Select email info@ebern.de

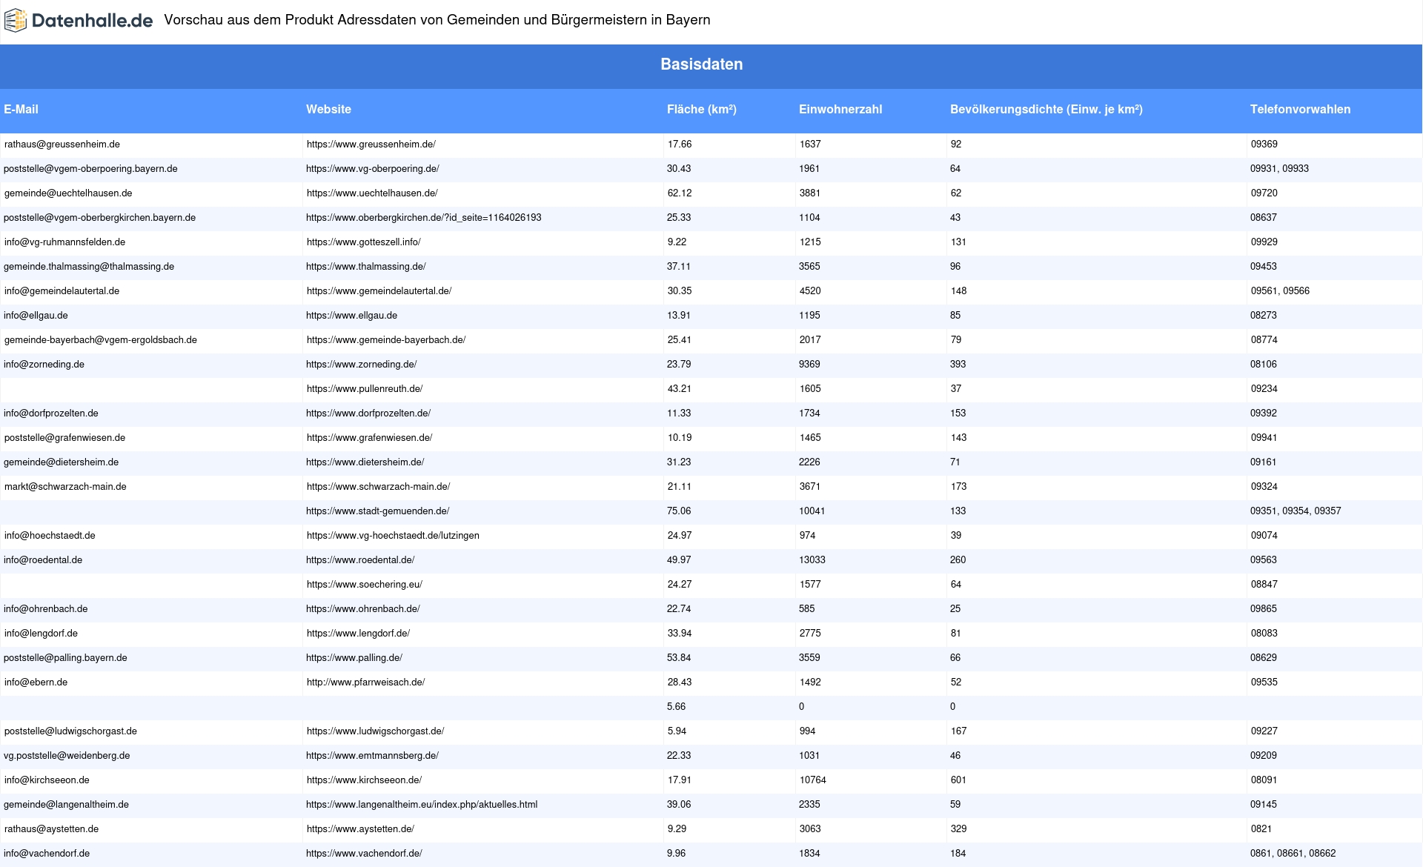click(x=36, y=682)
